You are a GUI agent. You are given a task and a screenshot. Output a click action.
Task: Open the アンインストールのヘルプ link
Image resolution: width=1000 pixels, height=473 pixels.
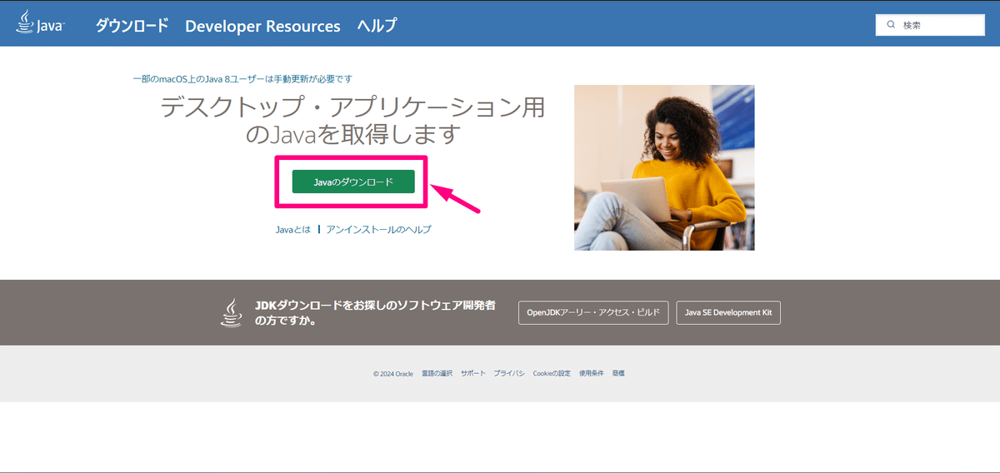tap(379, 229)
